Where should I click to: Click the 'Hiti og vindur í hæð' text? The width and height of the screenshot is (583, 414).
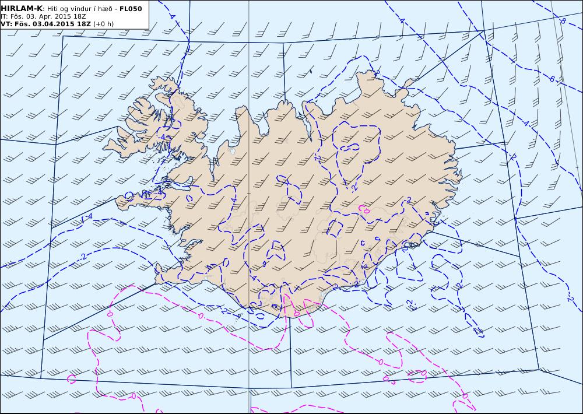click(x=79, y=9)
